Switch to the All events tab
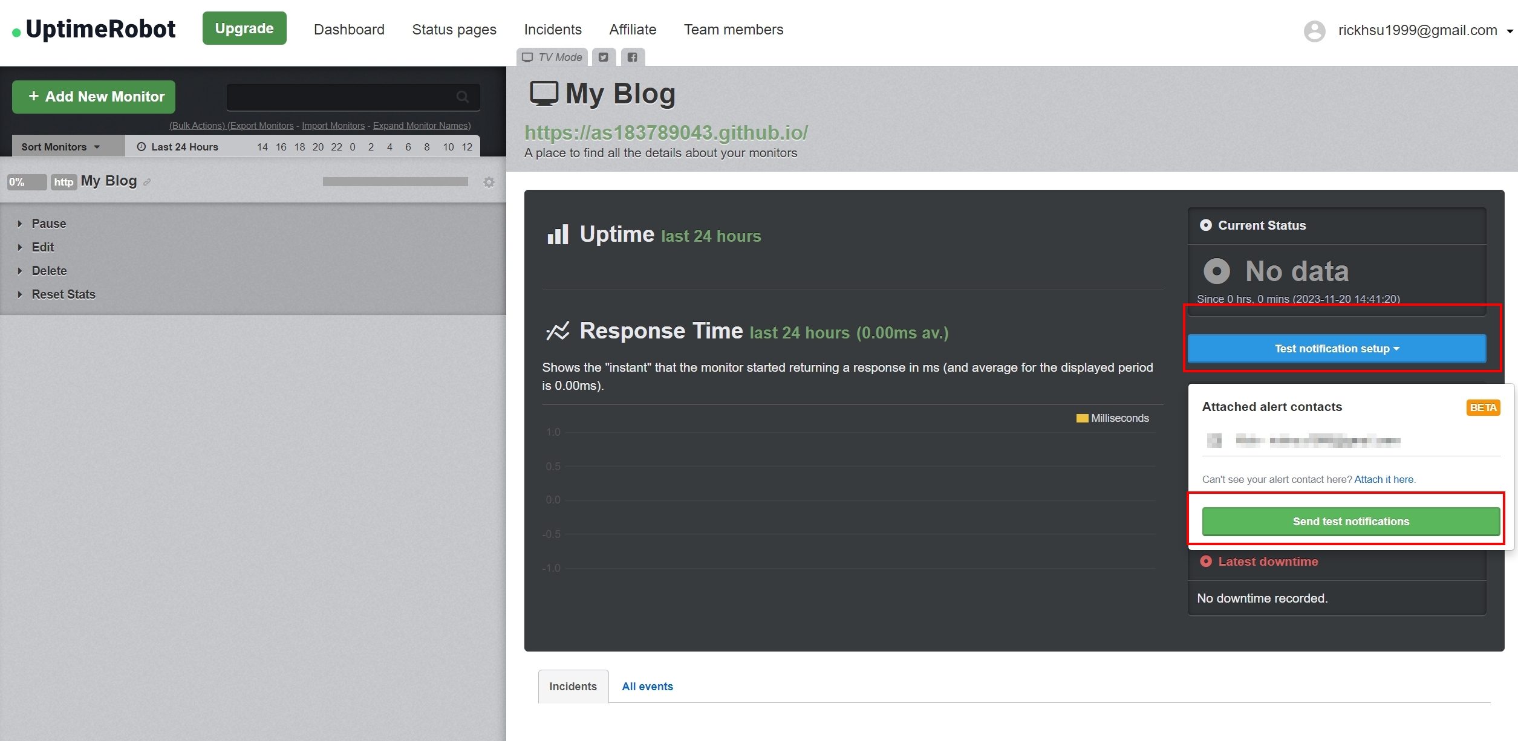Screen dimensions: 1518x741 [647, 687]
